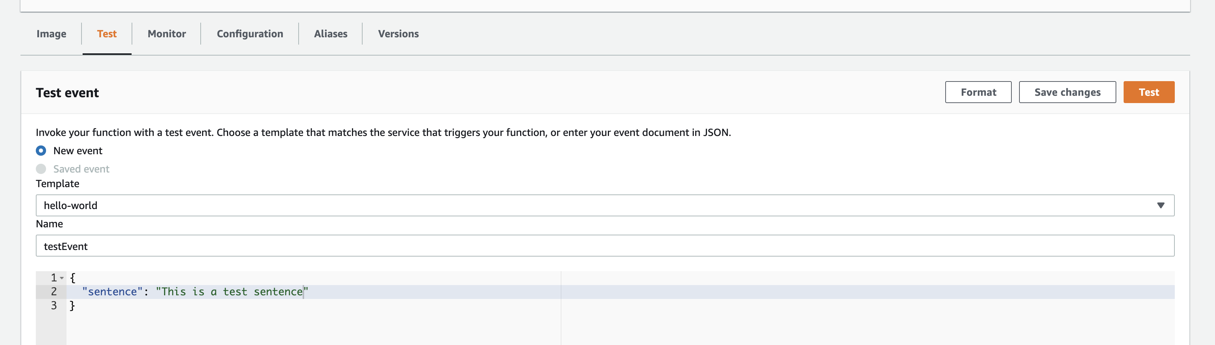Screen dimensions: 1215x345
Task: Click the testEvent Name input field
Action: point(605,246)
